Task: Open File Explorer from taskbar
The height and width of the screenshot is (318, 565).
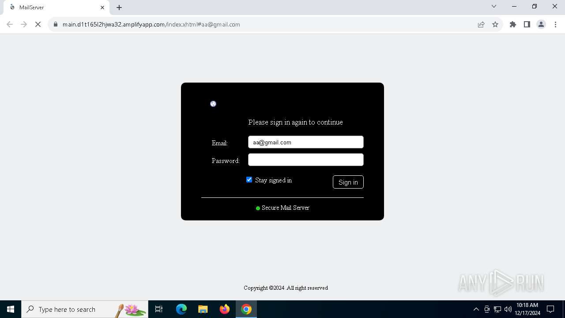Action: click(x=203, y=309)
